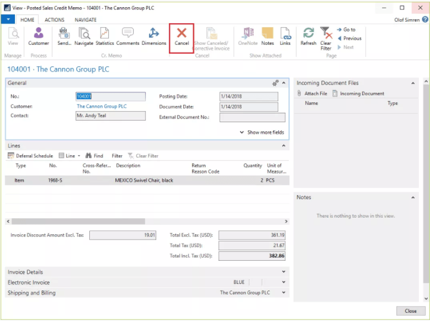Open the Line dropdown menu
This screenshot has height=321, width=430.
[70, 156]
